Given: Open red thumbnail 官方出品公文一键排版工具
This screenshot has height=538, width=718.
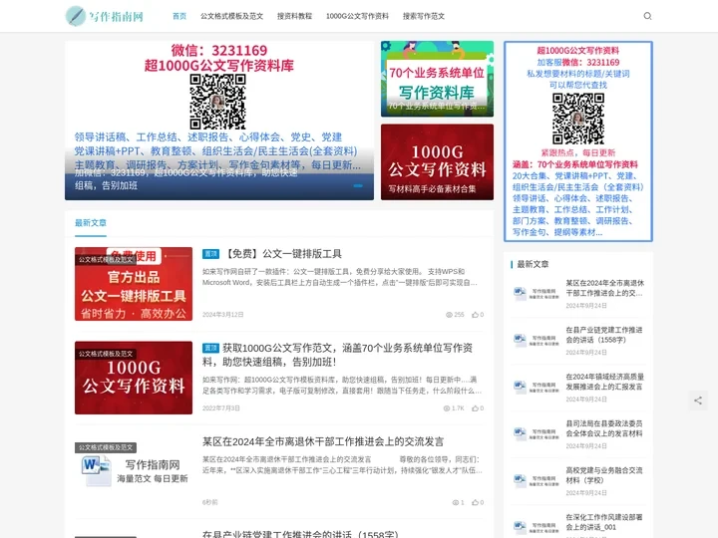Looking at the screenshot, I should [134, 284].
